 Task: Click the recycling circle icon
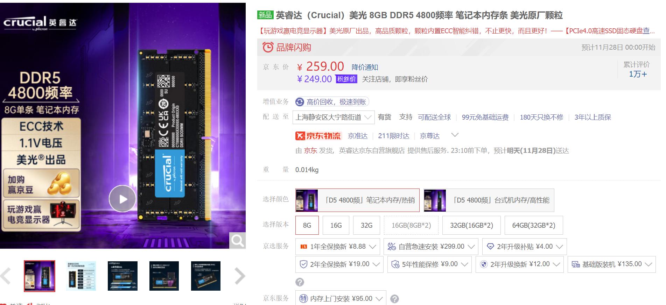click(x=300, y=102)
